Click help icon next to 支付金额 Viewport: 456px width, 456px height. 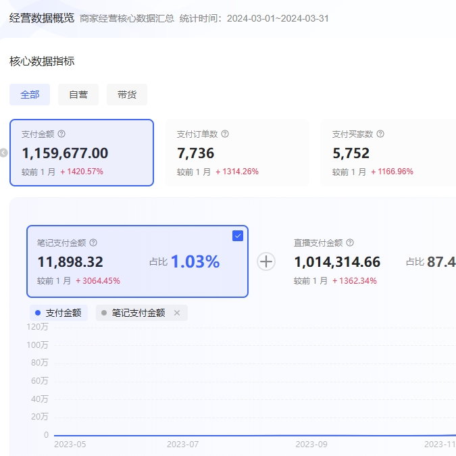point(61,134)
